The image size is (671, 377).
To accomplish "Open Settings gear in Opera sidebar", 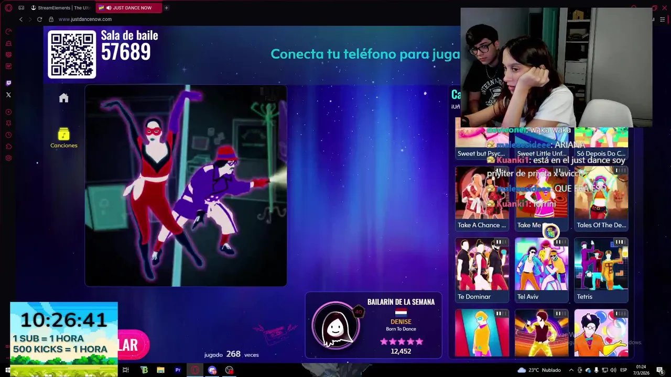I will point(8,158).
